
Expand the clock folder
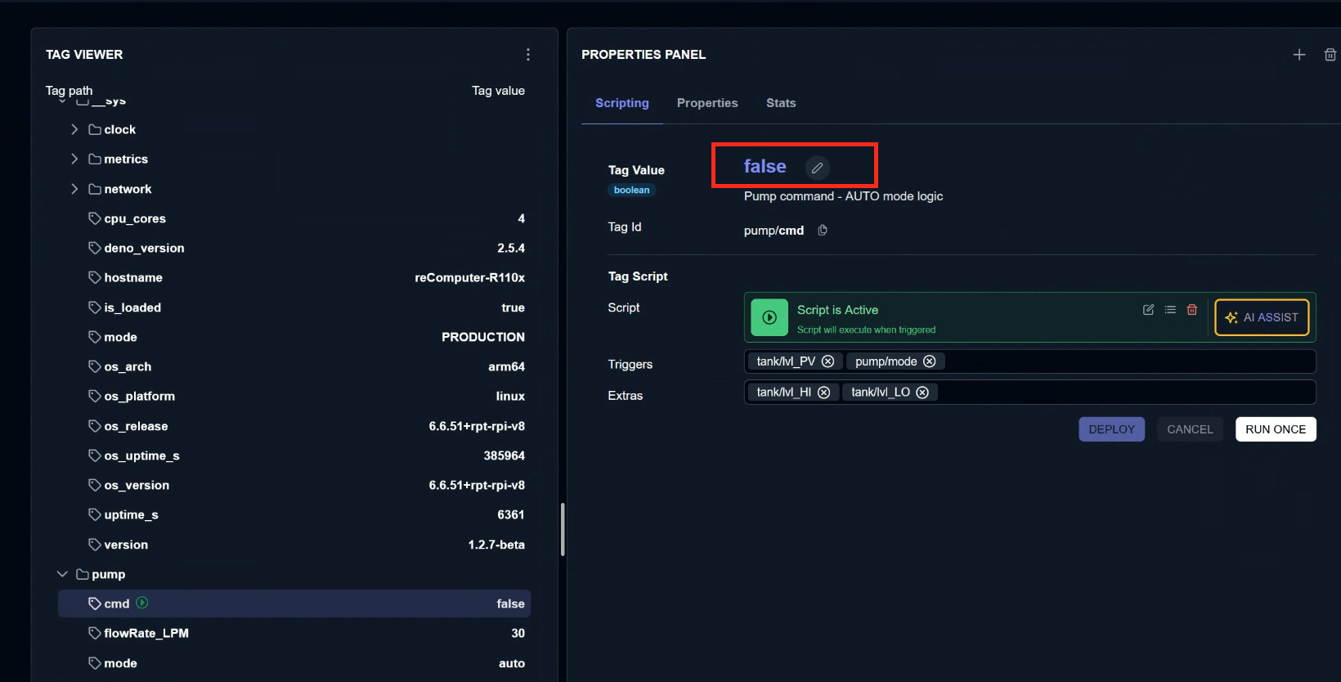pos(74,129)
